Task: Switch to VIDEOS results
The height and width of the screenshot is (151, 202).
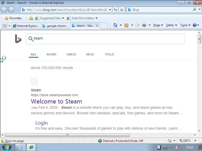Action: 71,54
